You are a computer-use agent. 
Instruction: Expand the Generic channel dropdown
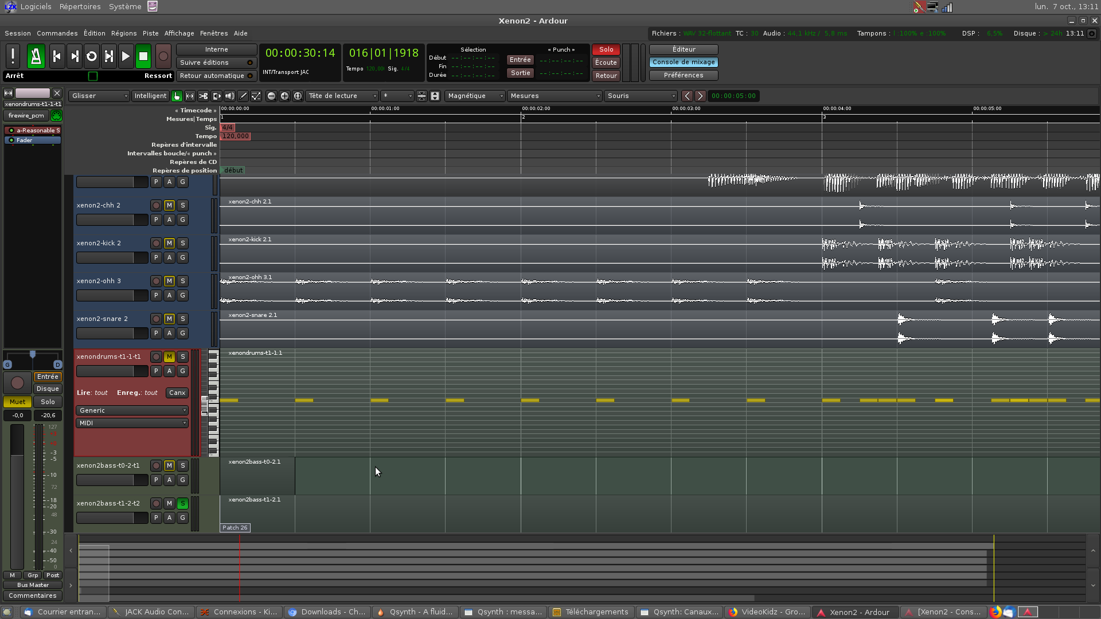pyautogui.click(x=132, y=410)
